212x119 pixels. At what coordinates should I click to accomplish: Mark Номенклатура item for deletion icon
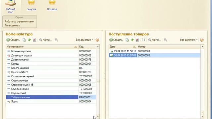click(34, 40)
